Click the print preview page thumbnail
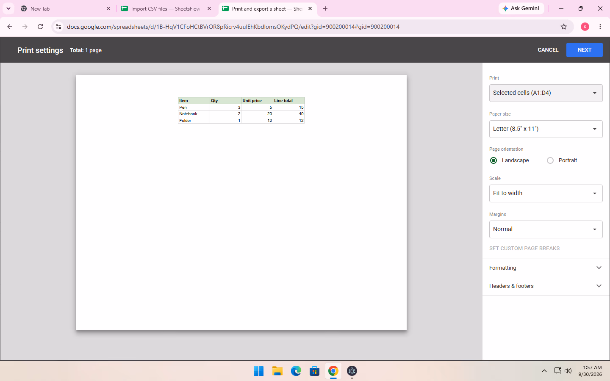This screenshot has height=381, width=610. (241, 203)
